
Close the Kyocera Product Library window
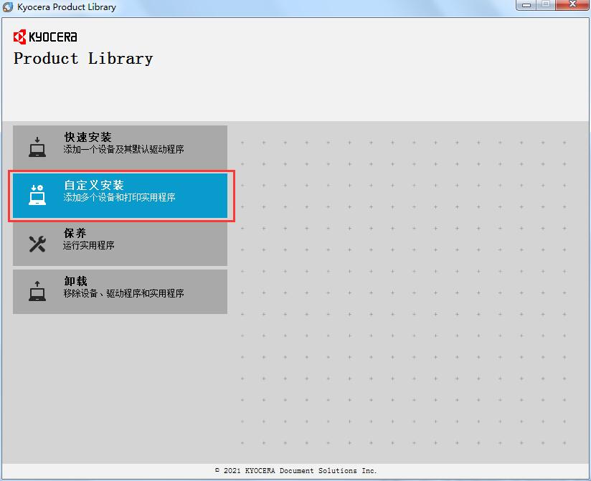coord(573,5)
